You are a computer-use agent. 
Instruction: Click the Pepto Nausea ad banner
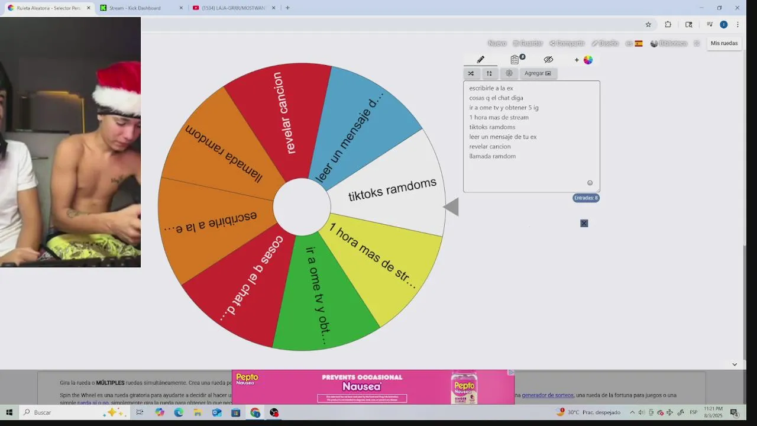(373, 387)
